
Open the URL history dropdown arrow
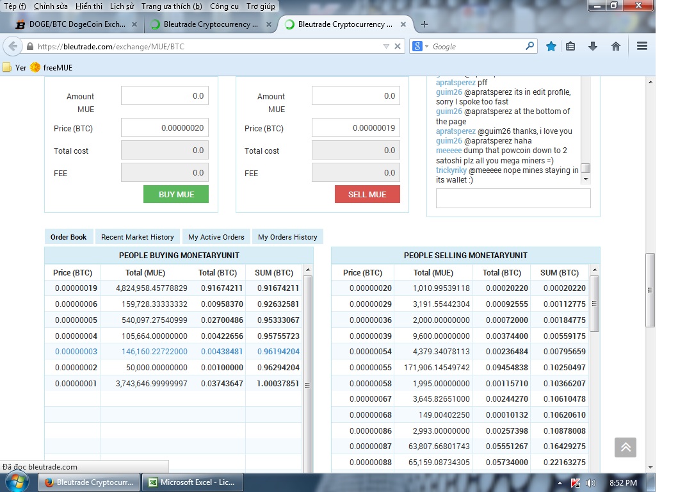[x=386, y=46]
